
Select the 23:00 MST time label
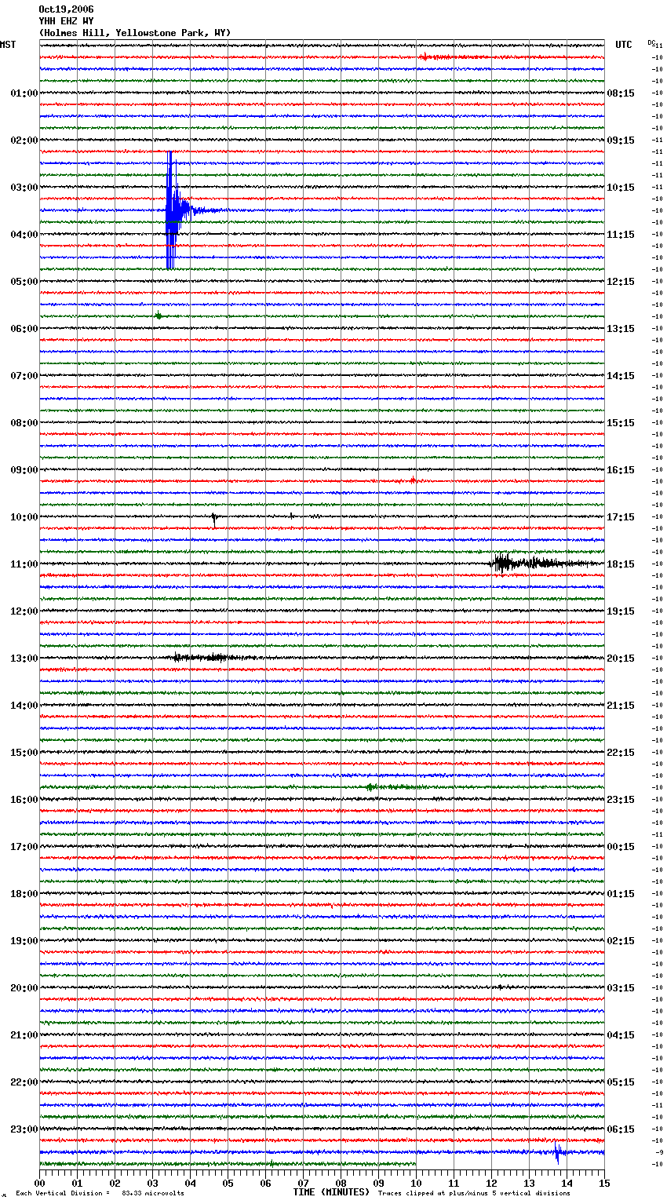[x=24, y=1129]
